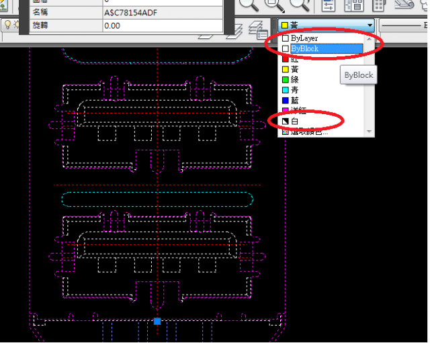This screenshot has height=343, width=430.
Task: Select ByBlock in the color list
Action: 322,49
